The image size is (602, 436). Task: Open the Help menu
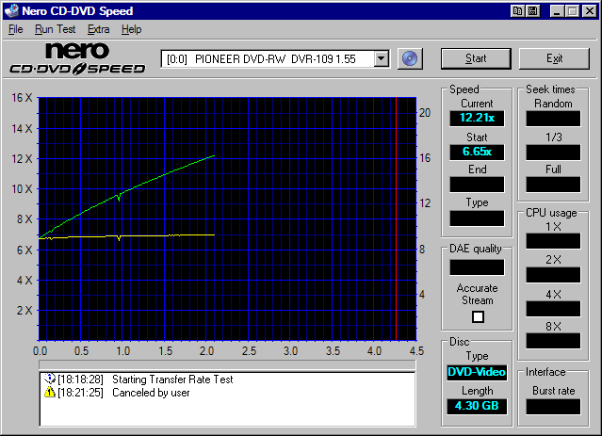pyautogui.click(x=131, y=29)
